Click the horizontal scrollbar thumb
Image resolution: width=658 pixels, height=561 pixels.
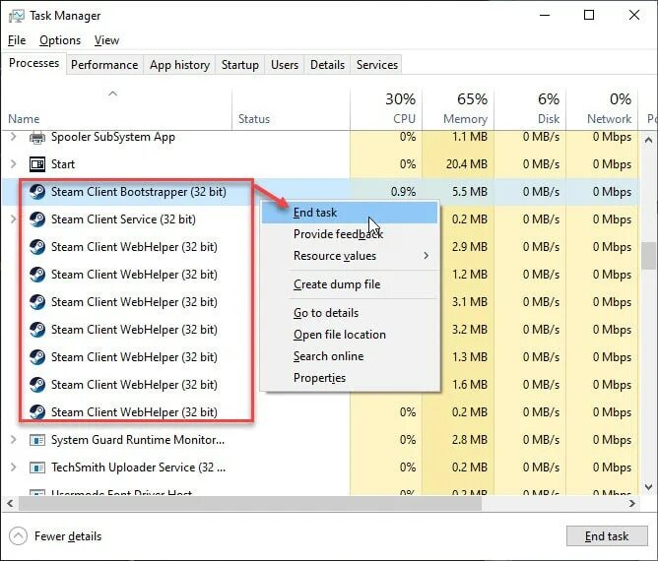(x=250, y=504)
